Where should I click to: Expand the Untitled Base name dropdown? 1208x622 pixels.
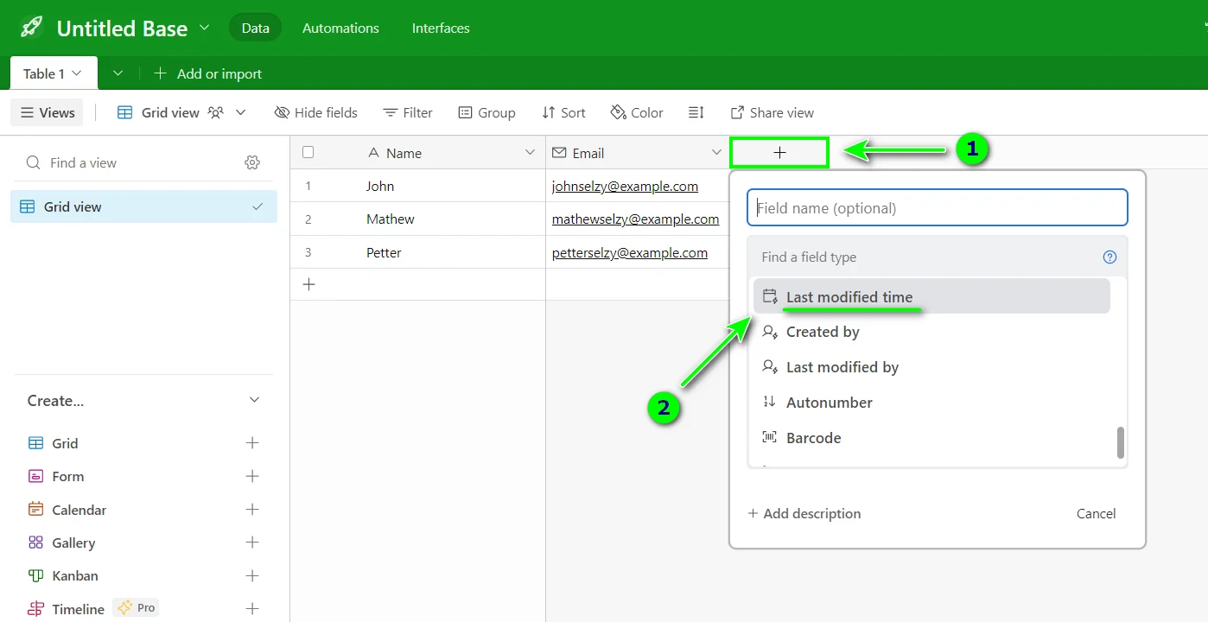pyautogui.click(x=205, y=28)
